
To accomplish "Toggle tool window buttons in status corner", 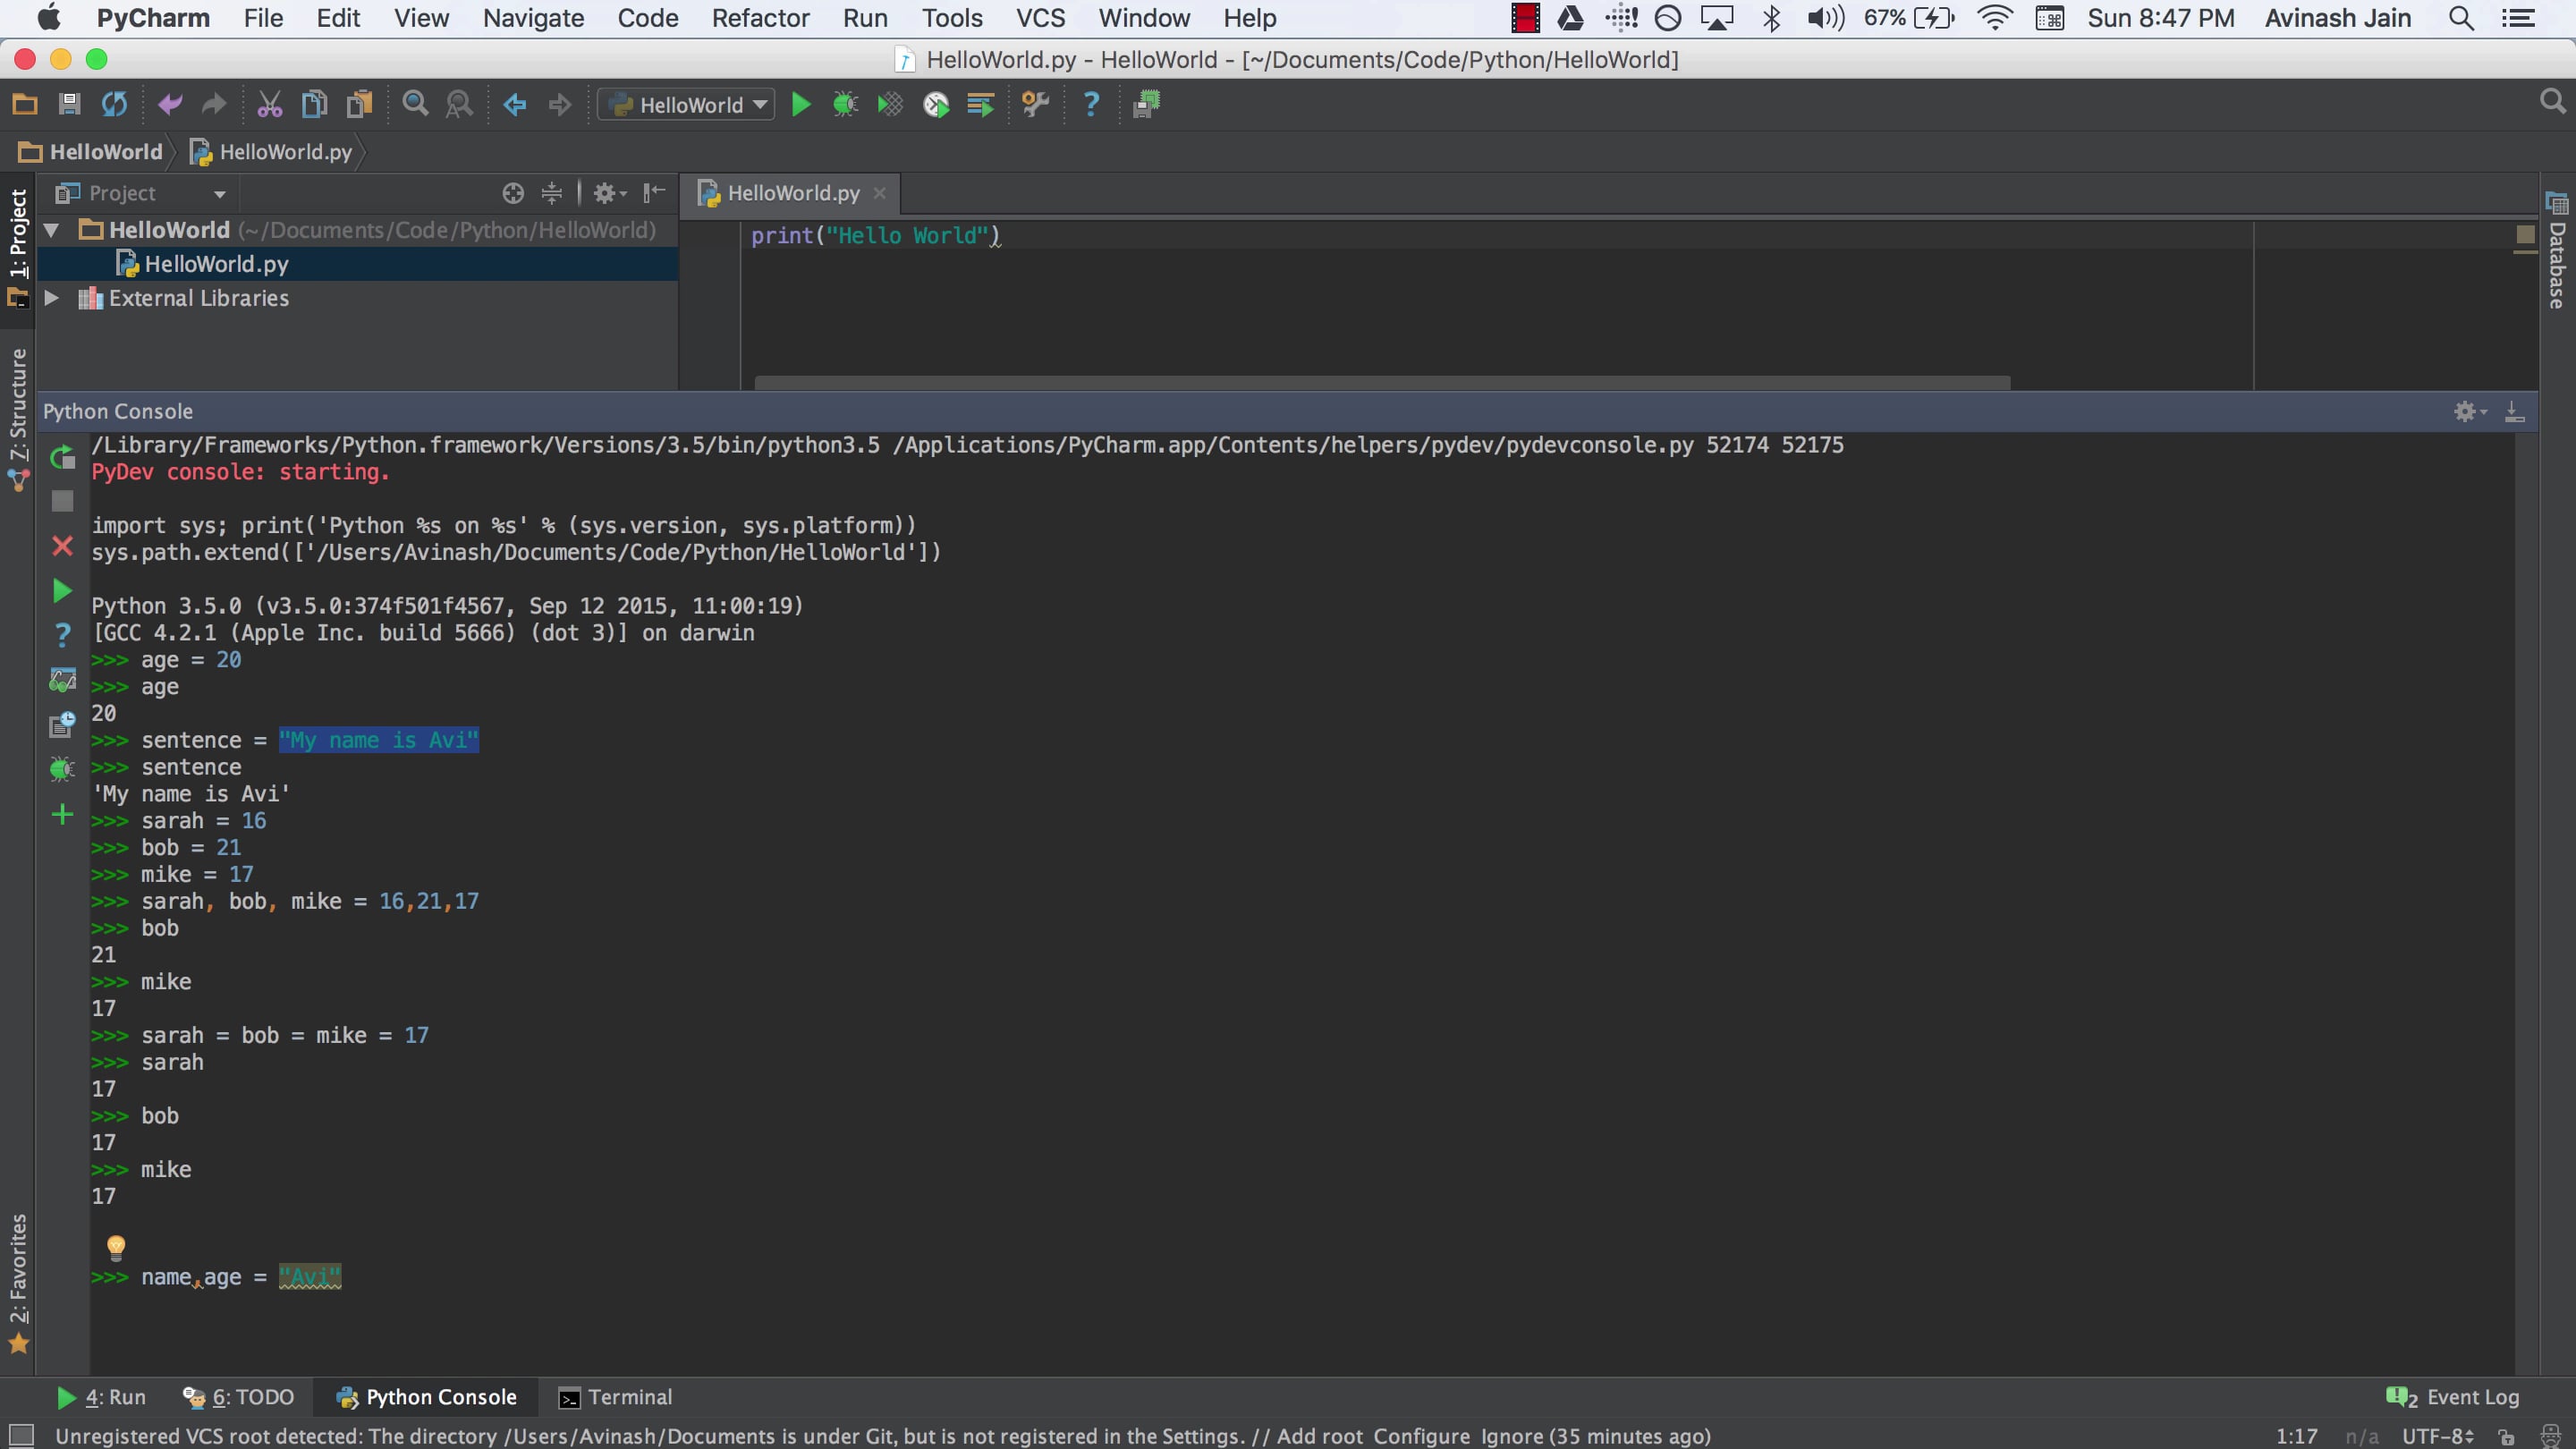I will pyautogui.click(x=21, y=1436).
